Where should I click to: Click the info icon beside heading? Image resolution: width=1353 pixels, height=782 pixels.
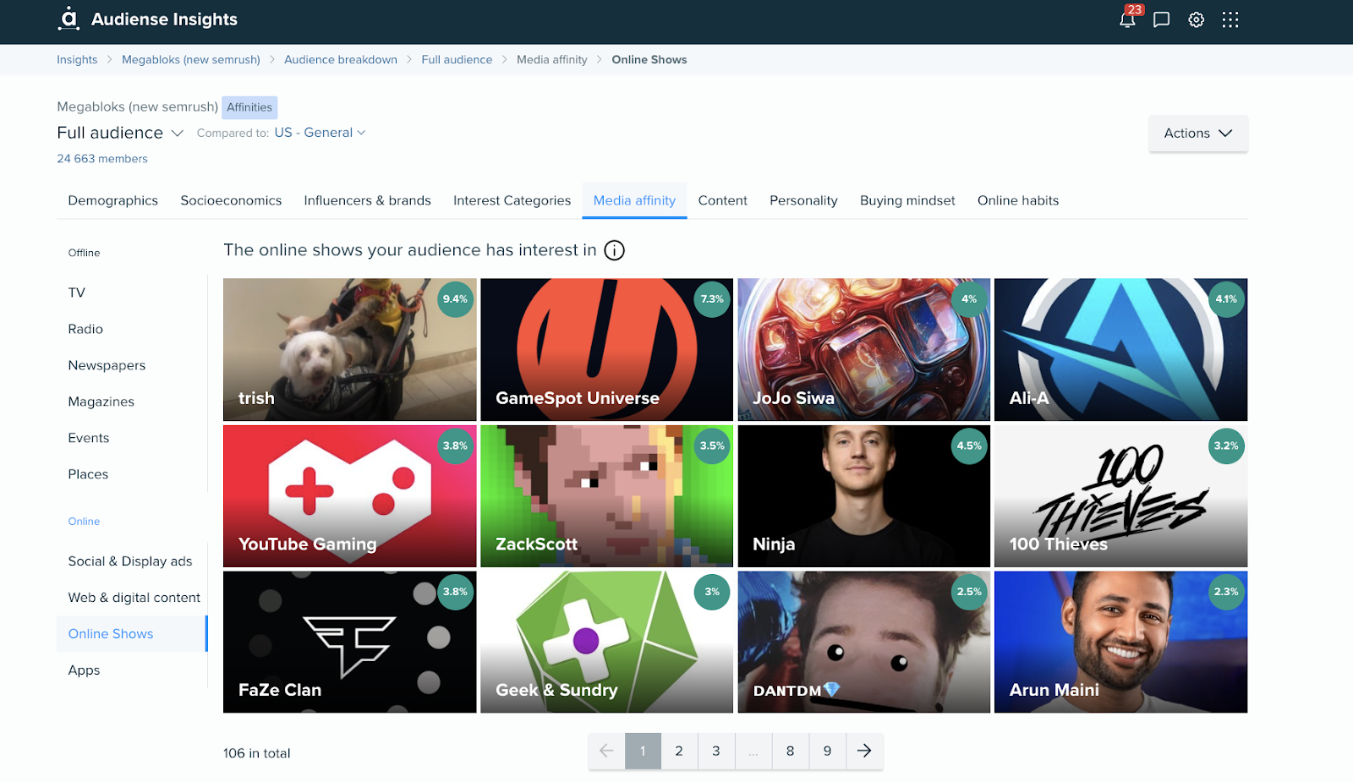(x=614, y=250)
